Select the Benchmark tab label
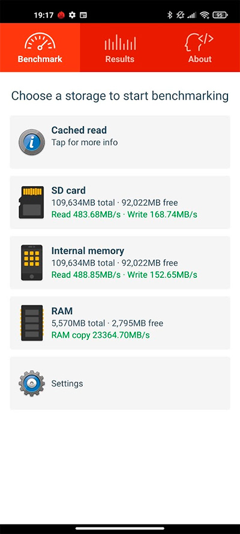The width and height of the screenshot is (240, 534). coord(40,59)
